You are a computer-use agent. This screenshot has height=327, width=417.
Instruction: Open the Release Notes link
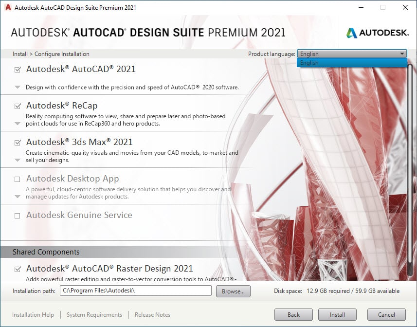pos(152,315)
